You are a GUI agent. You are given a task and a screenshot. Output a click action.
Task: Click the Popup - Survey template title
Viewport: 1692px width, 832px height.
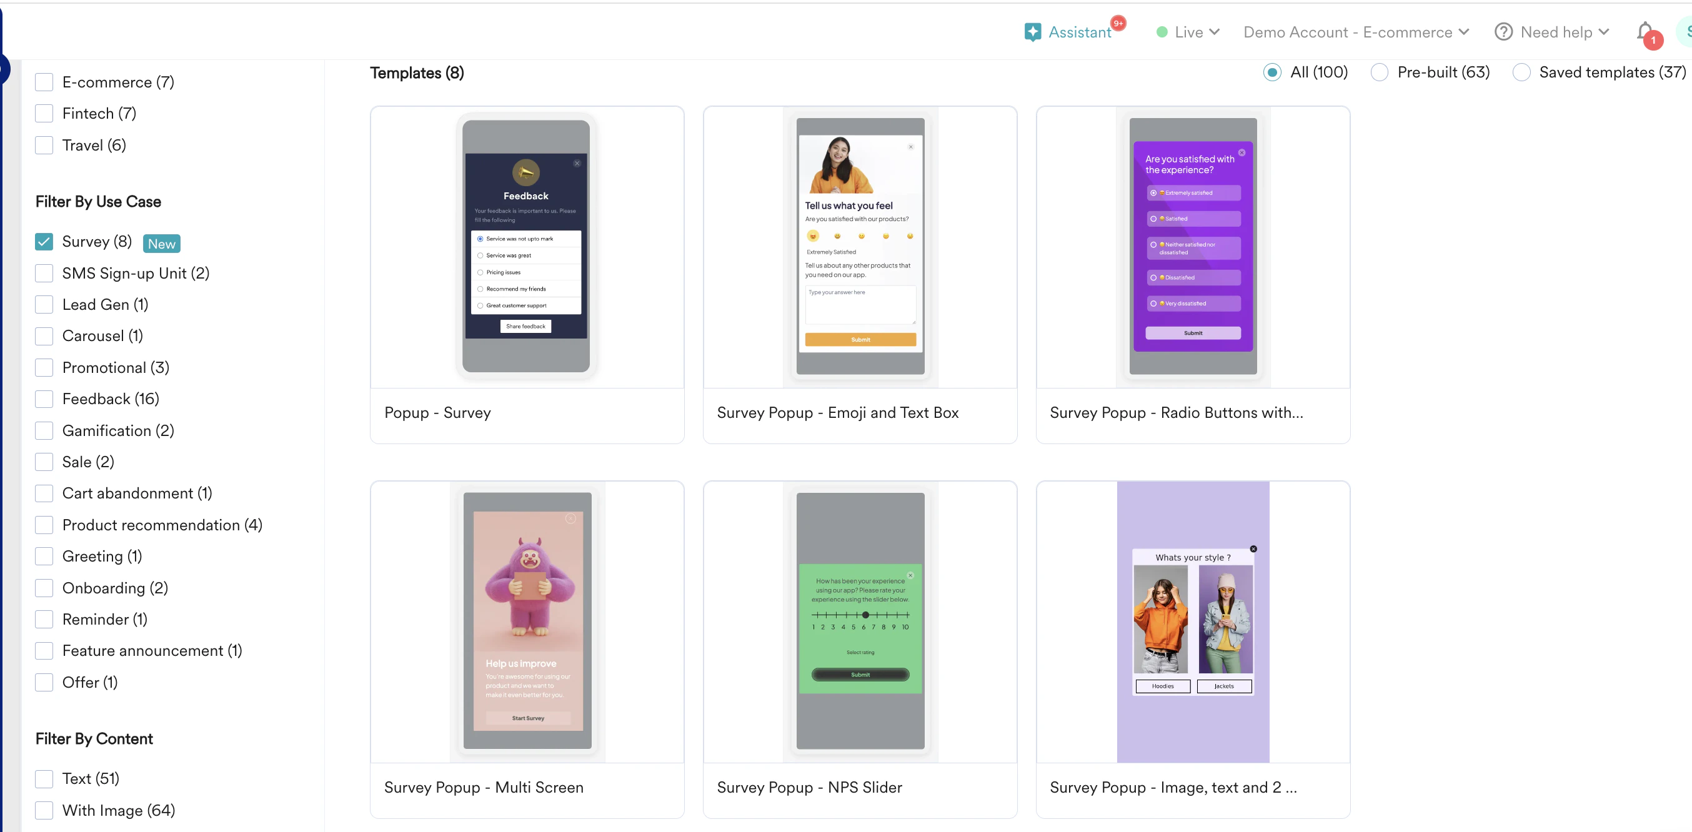click(437, 412)
